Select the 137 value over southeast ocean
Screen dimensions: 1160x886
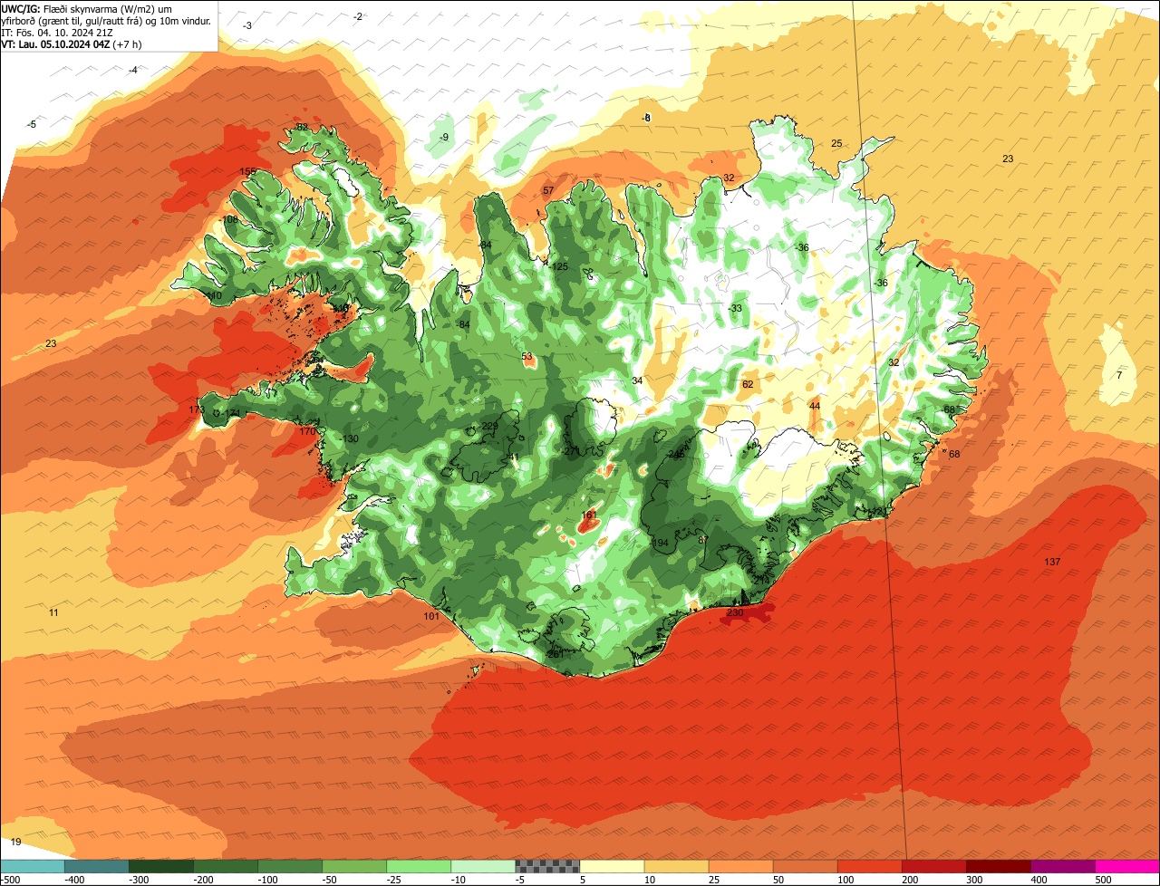[1052, 563]
